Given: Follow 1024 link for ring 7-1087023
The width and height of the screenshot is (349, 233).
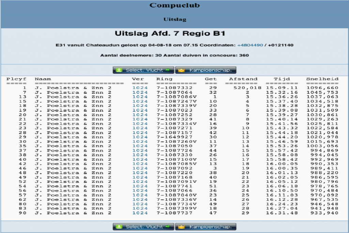Looking at the screenshot, I should (x=140, y=110).
